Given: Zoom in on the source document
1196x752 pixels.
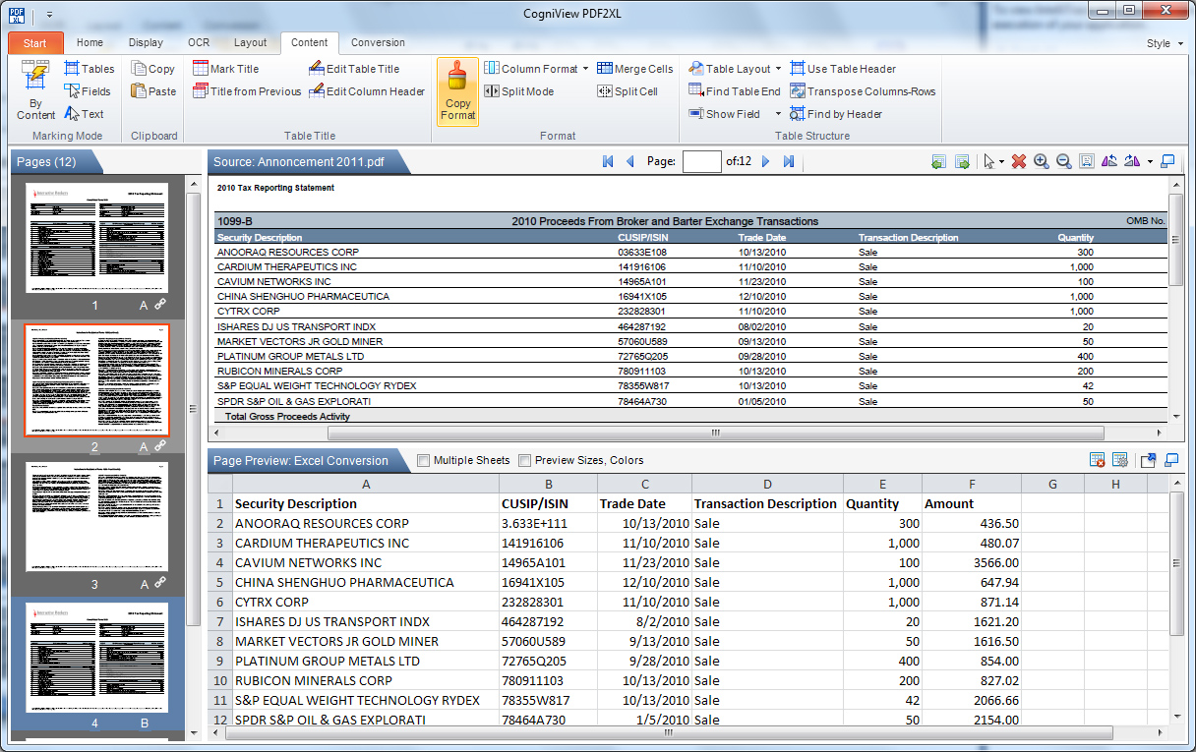Looking at the screenshot, I should pos(1042,161).
